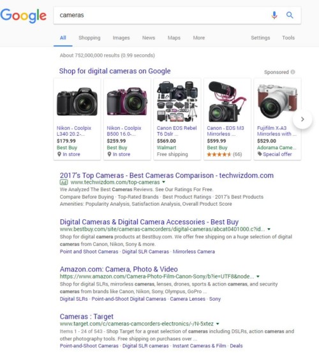Click the Digital SLRs Amazon sitelink

pyautogui.click(x=74, y=299)
